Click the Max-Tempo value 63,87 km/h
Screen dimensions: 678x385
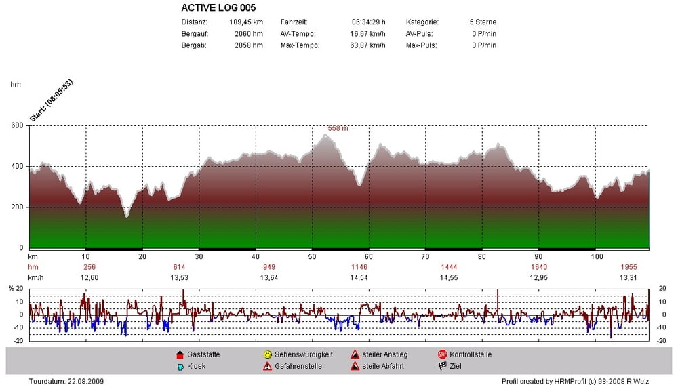(x=367, y=45)
